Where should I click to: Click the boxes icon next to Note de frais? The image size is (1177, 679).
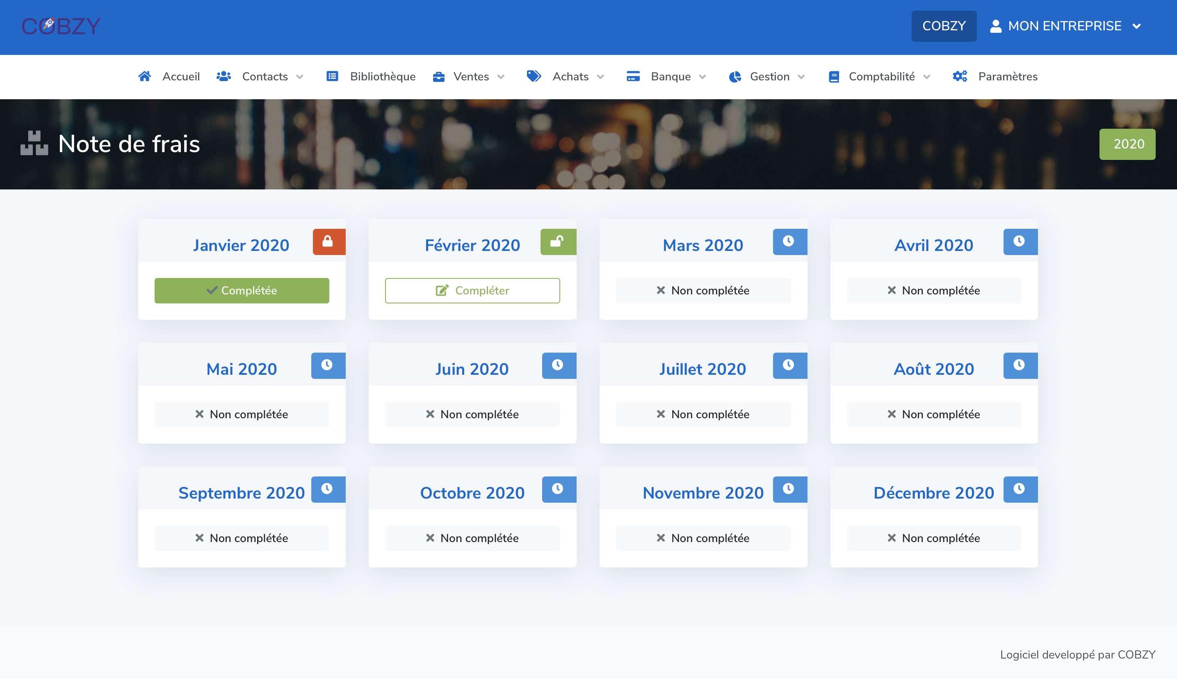point(34,143)
